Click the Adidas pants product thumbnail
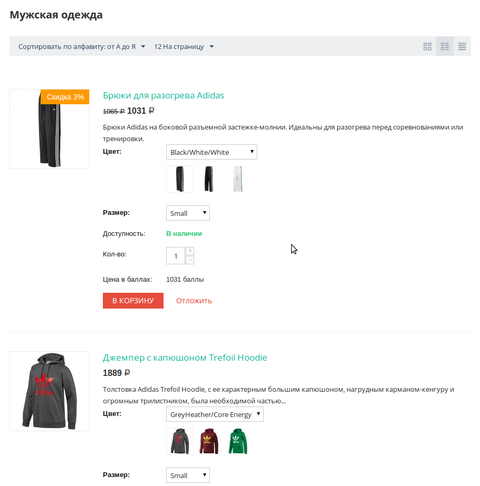Image resolution: width=480 pixels, height=486 pixels. coord(50,129)
